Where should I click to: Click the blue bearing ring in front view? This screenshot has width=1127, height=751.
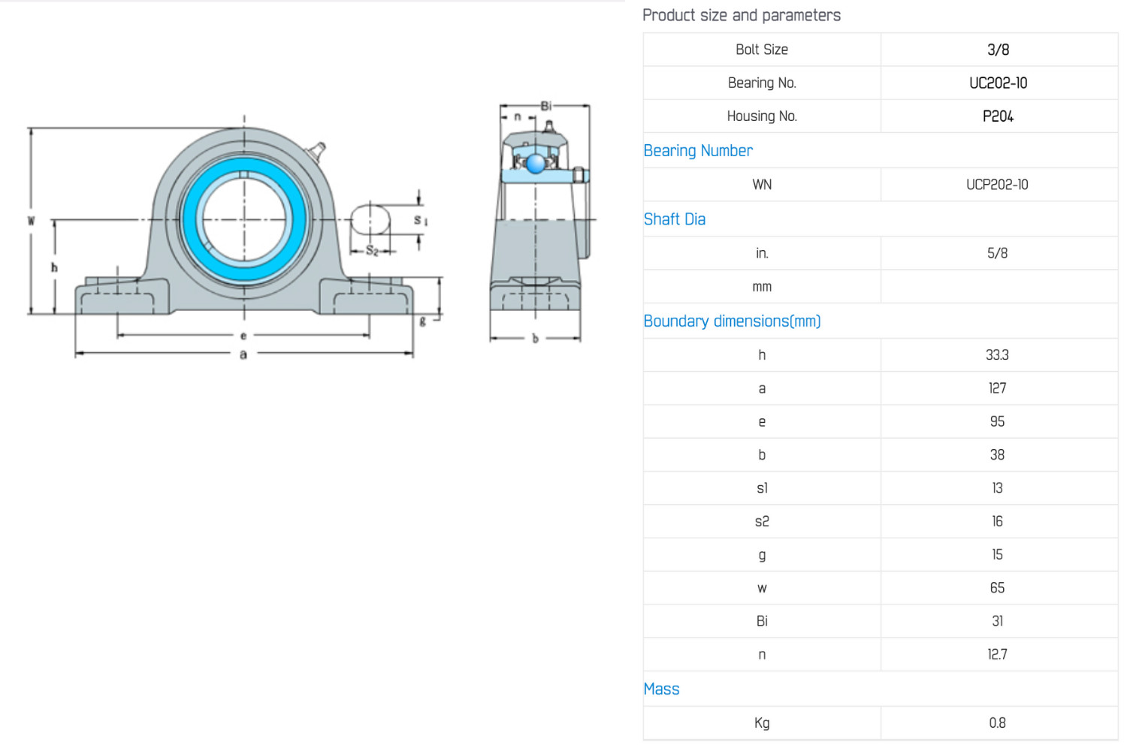tap(244, 220)
